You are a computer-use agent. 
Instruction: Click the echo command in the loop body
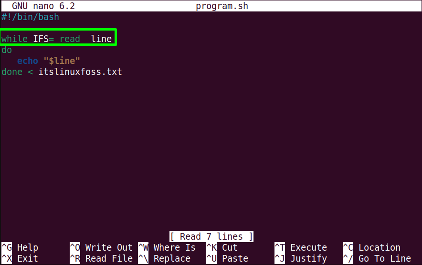pos(28,61)
